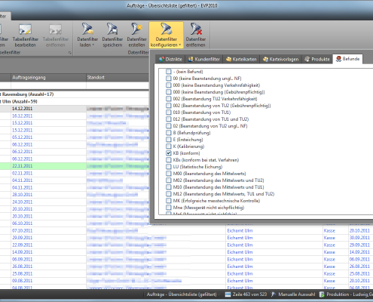Click the Tabellenfilter bearbeiten icon

pos(25,29)
